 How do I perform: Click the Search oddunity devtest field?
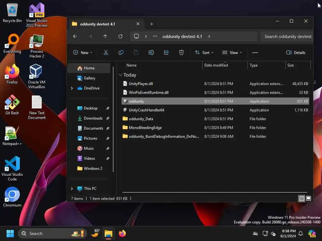coord(287,36)
